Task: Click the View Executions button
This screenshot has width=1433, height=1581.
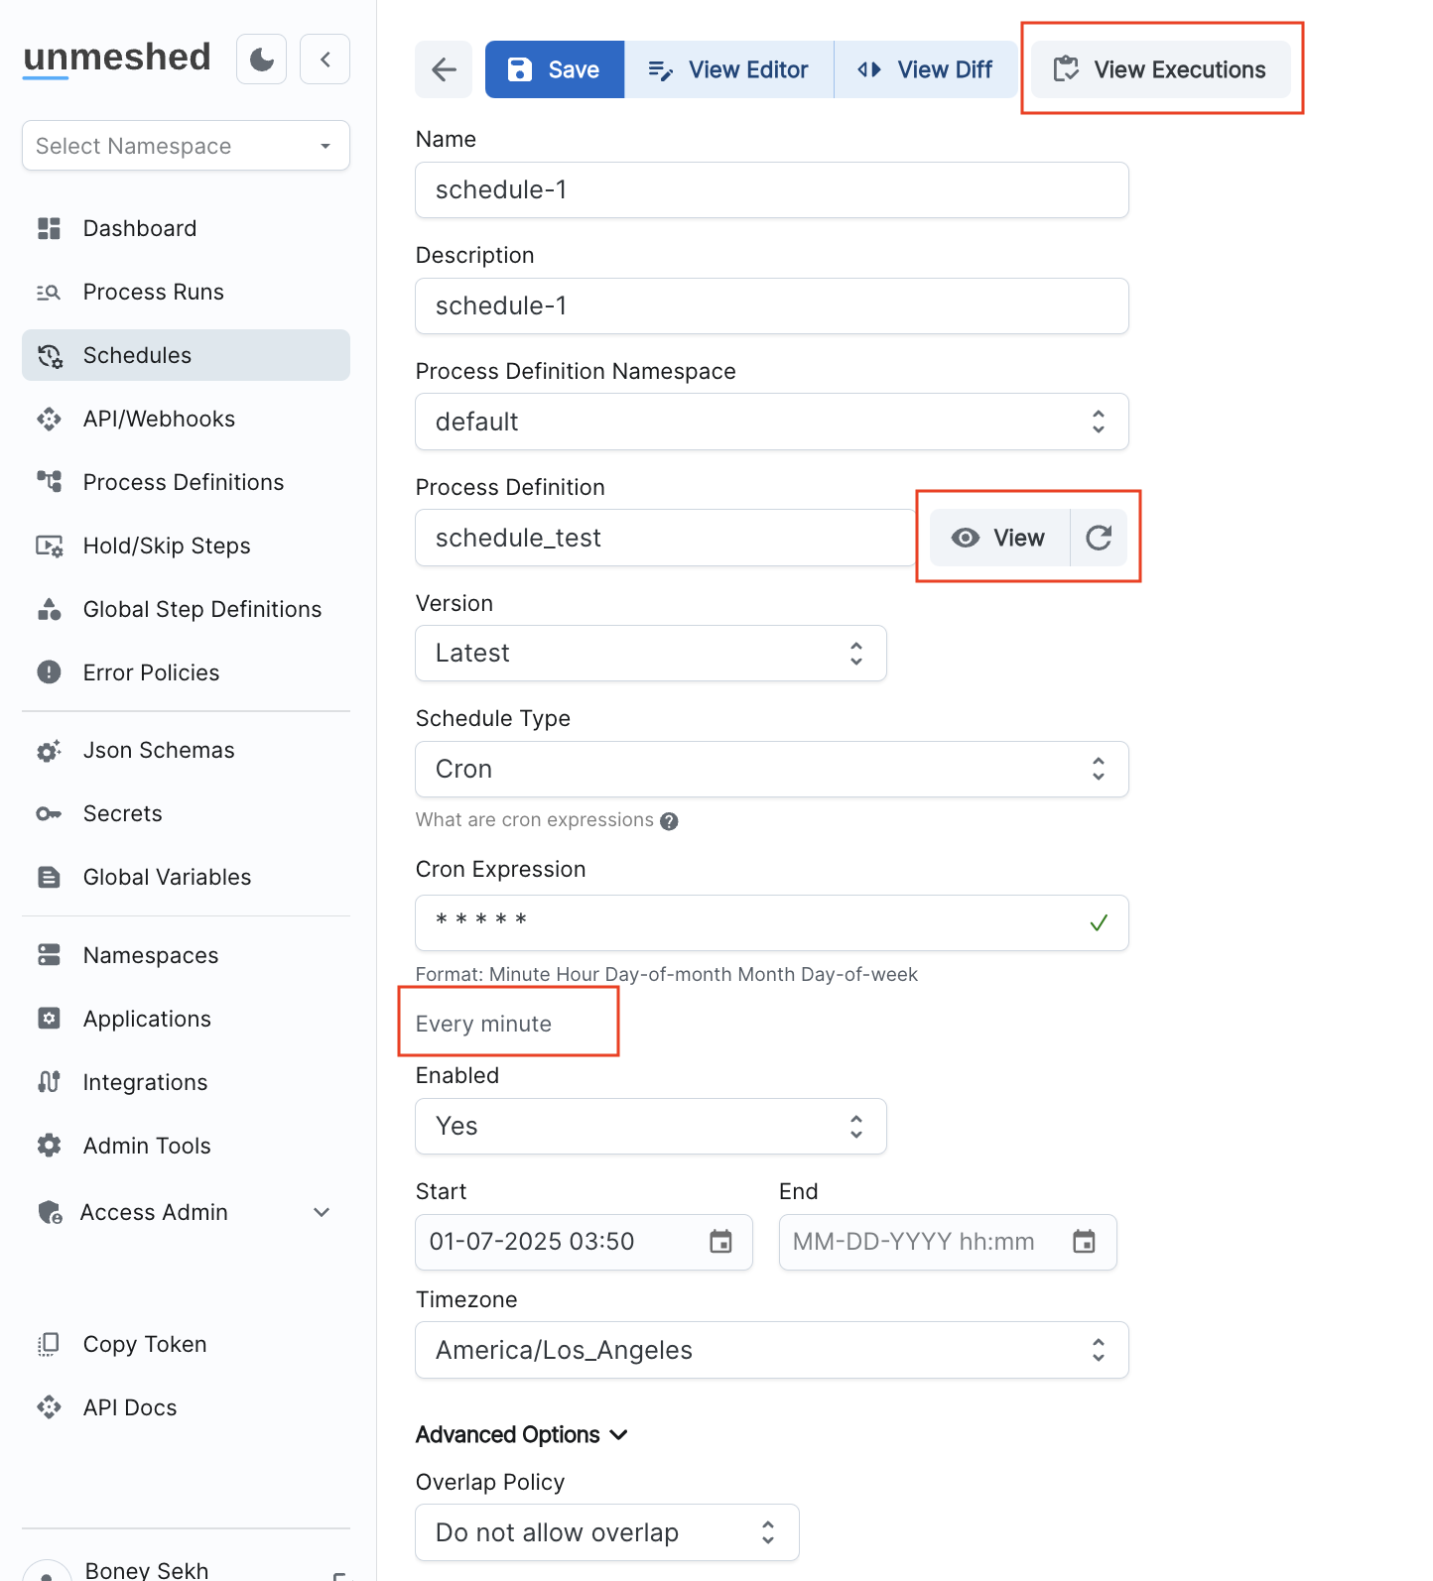Action: [1160, 69]
